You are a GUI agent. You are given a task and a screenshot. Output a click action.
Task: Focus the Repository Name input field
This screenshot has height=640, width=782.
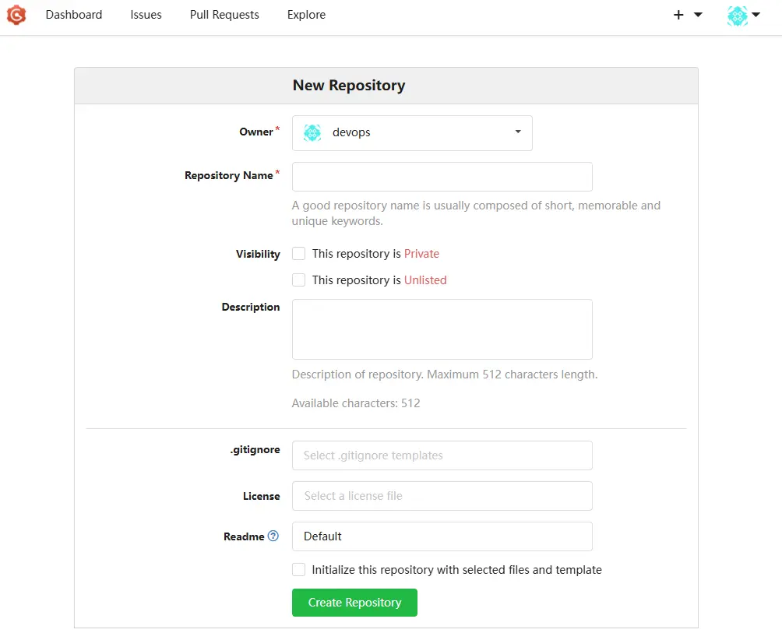pos(442,177)
